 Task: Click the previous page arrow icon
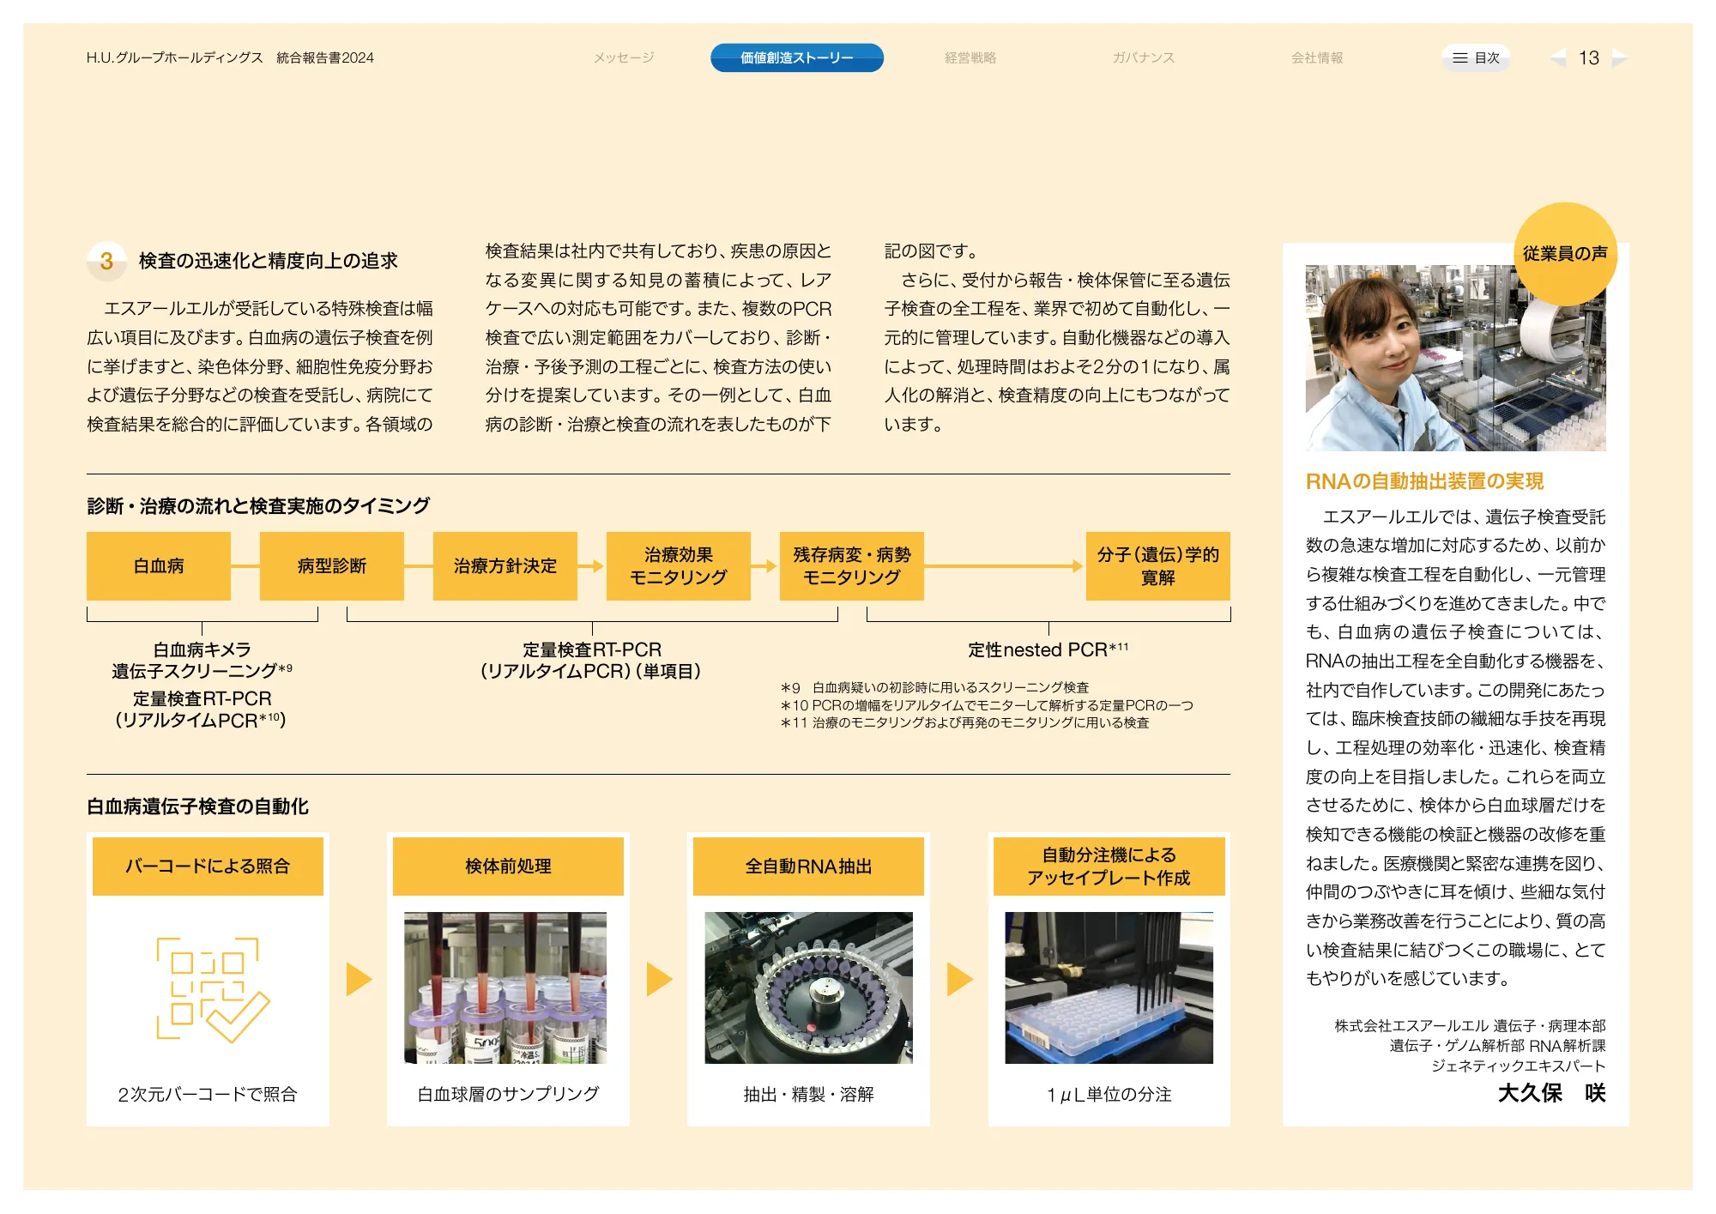coord(1557,58)
